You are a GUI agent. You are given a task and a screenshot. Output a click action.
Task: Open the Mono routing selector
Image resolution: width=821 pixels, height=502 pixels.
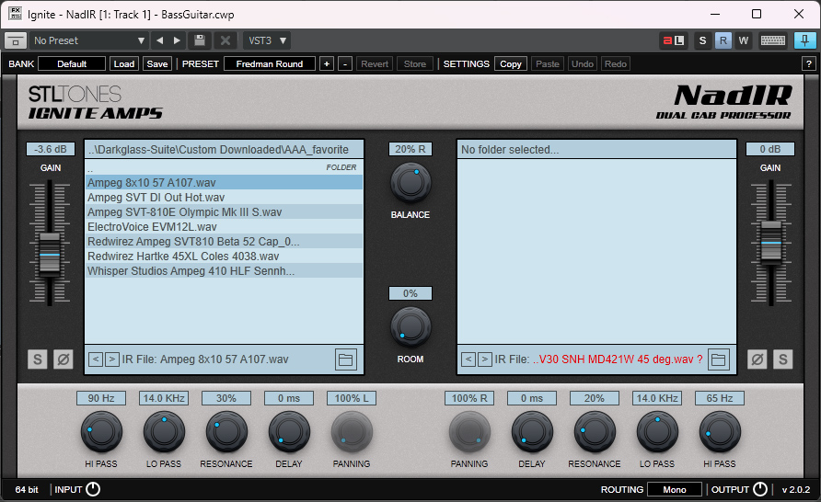pos(675,489)
